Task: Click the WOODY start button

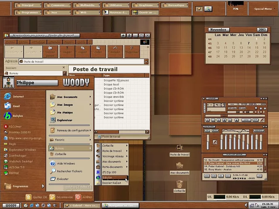Action: point(10,205)
